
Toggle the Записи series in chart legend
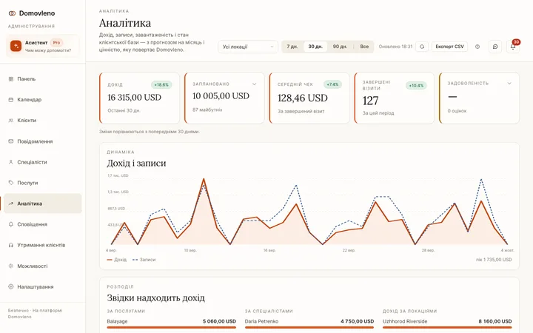coord(144,260)
